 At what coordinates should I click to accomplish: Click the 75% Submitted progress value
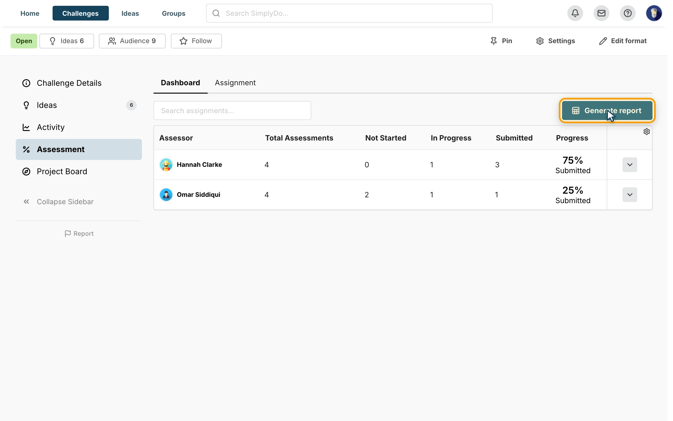tap(573, 165)
